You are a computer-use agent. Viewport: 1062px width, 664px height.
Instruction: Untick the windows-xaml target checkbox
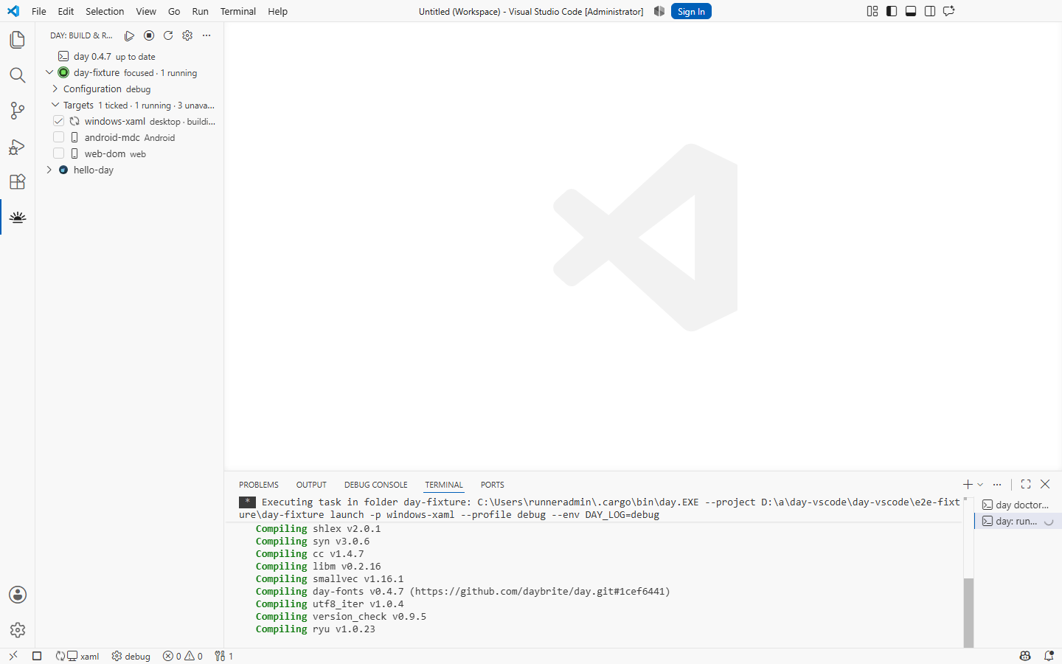tap(59, 121)
